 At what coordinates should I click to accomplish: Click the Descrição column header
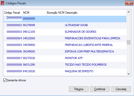pos(95,13)
